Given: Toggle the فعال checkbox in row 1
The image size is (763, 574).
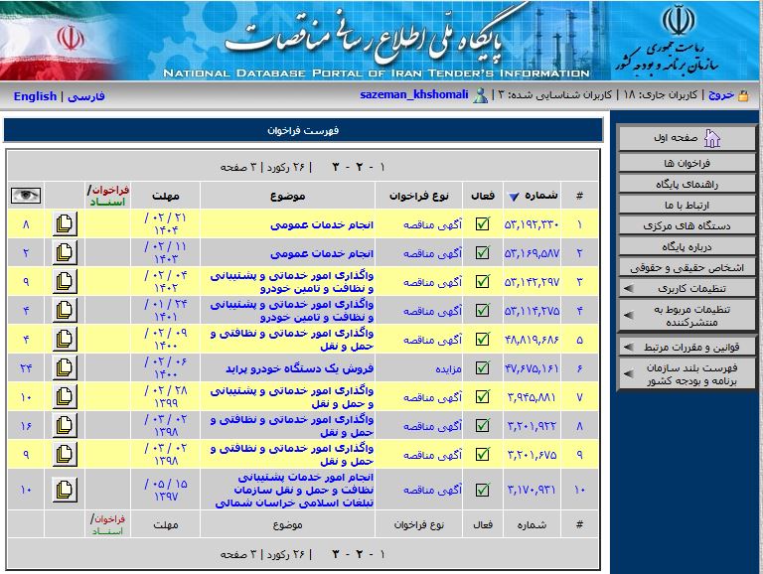Looking at the screenshot, I should [x=483, y=224].
